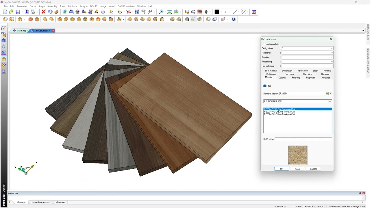This screenshot has height=208, width=370.
Task: Click the pencil sketch icon in left sidebar
Action: (3, 28)
